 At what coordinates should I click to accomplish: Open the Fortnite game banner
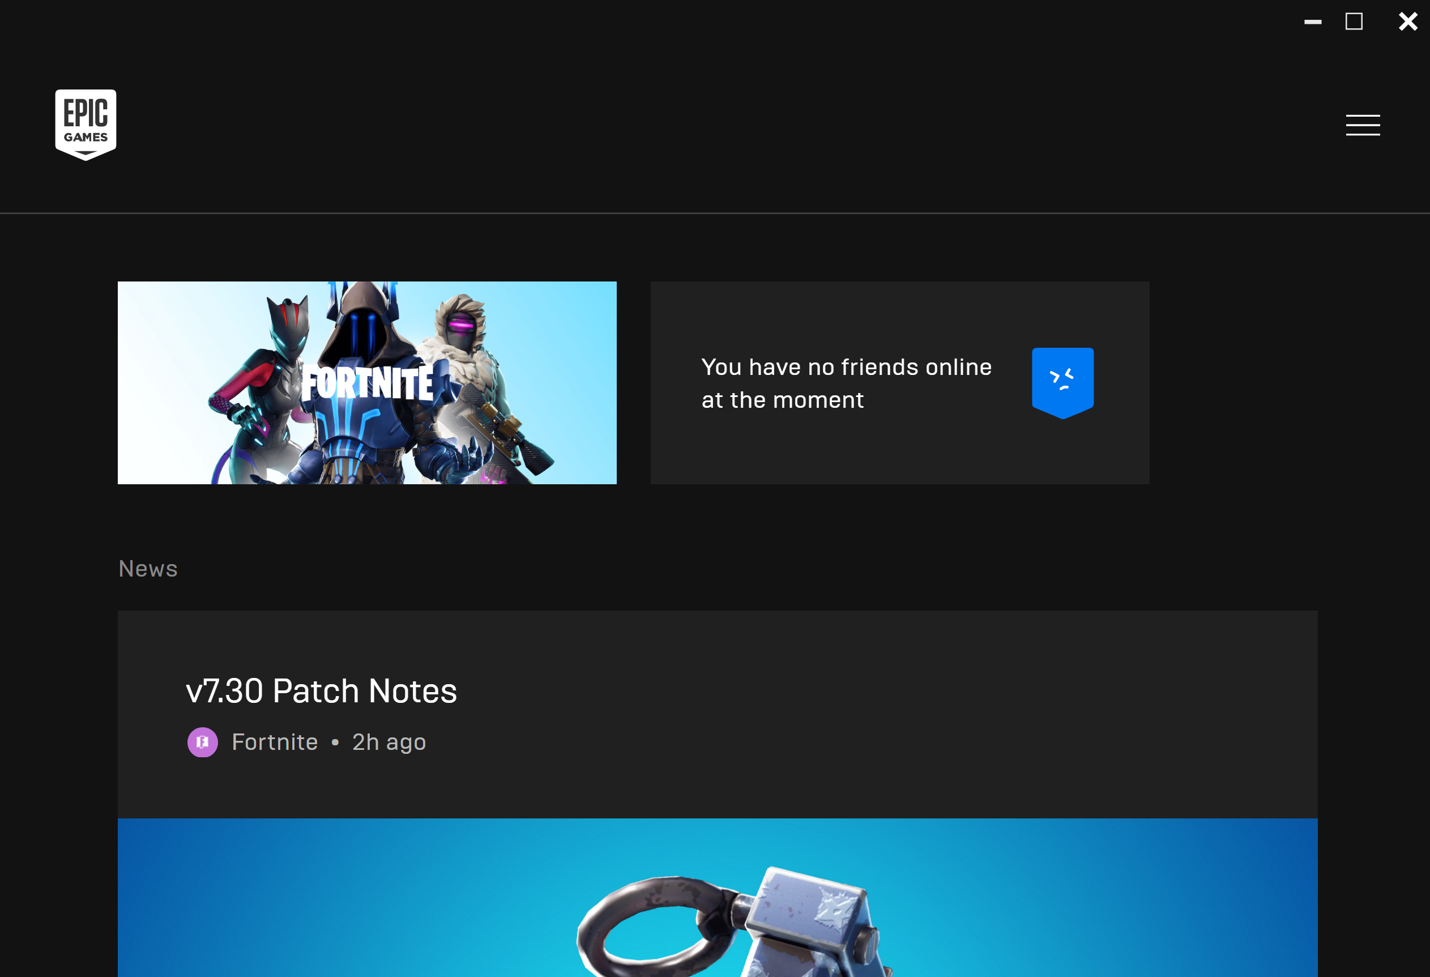pos(367,383)
